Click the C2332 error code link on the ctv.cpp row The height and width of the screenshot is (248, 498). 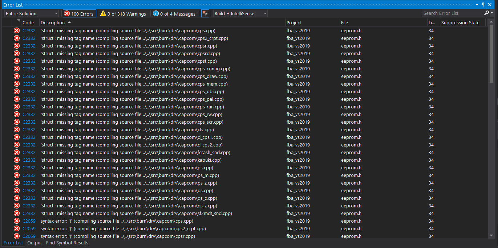click(29, 129)
